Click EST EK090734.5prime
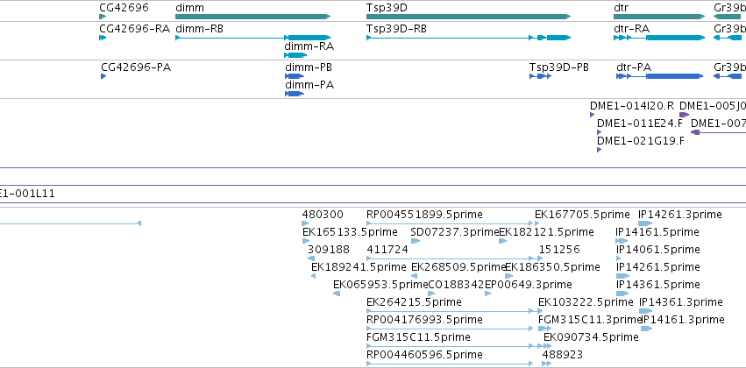 coord(591,337)
